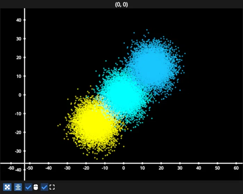The width and height of the screenshot is (243, 194).
Task: Click the x-axis tick label 40
Action: 199,168
